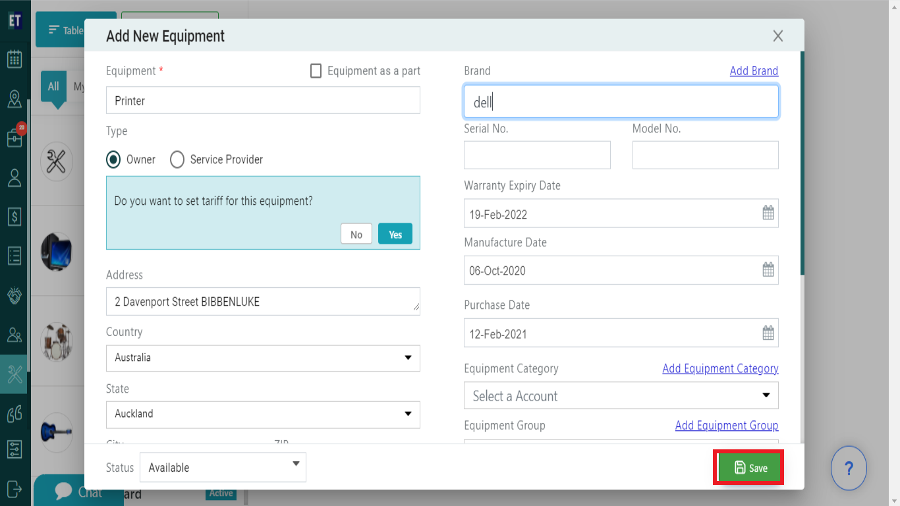Open the calendar icon in sidebar
Image resolution: width=900 pixels, height=506 pixels.
point(14,59)
